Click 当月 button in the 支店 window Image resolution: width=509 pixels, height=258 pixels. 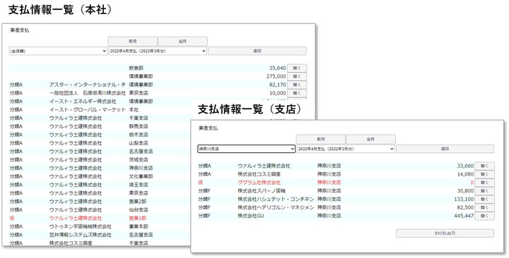point(370,139)
